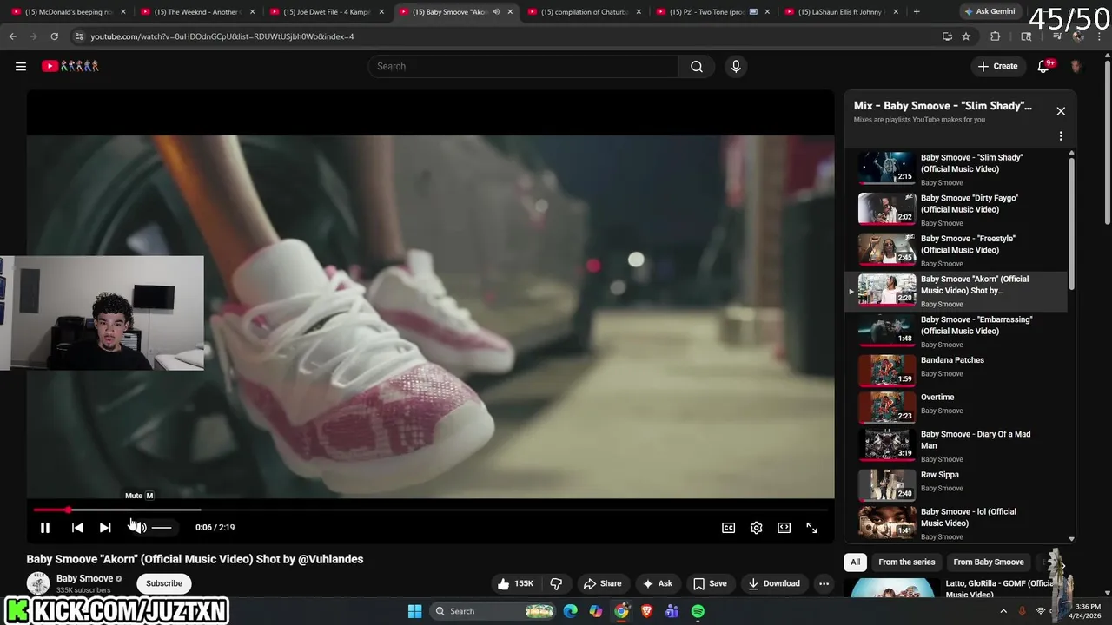This screenshot has width=1112, height=625.
Task: Open the account avatar menu
Action: (x=1076, y=66)
